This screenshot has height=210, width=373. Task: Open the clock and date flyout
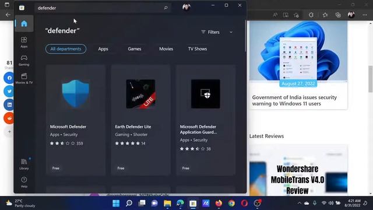[x=352, y=203]
